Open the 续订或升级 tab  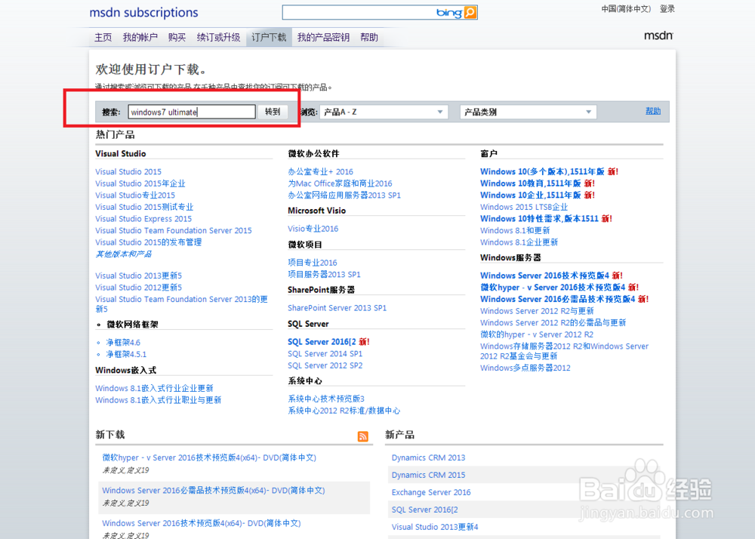coord(218,38)
